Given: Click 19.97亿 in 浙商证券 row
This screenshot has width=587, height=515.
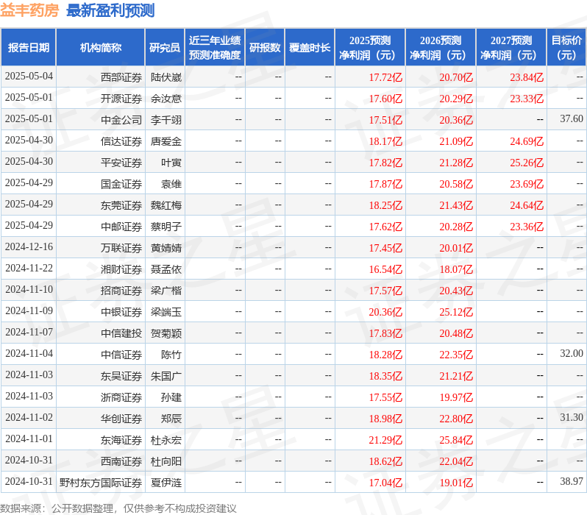Looking at the screenshot, I should point(456,397).
